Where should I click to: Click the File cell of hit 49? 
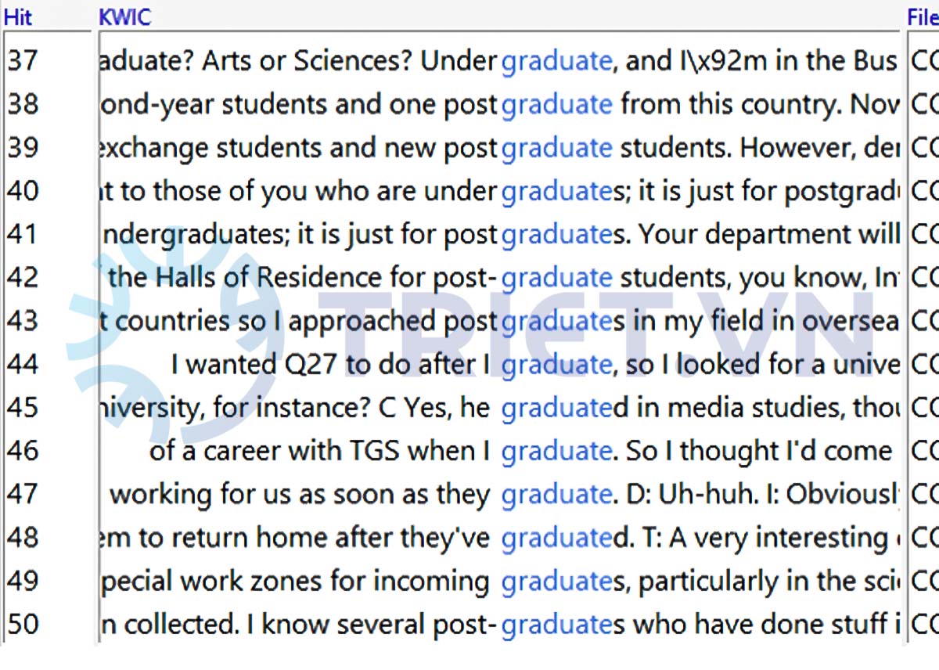click(924, 581)
